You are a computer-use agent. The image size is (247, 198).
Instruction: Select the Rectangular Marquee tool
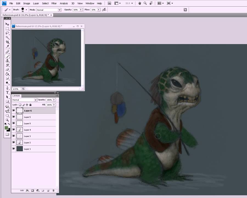(7, 29)
